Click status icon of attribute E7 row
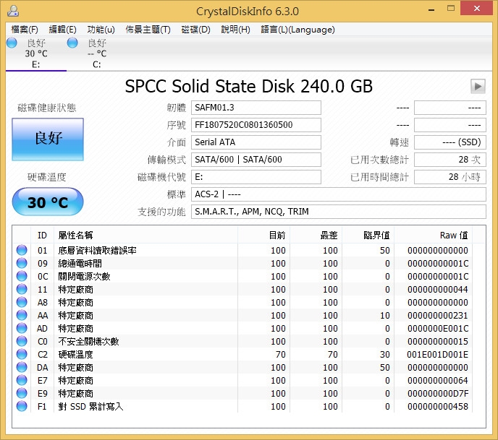Viewport: 498px width, 440px height. (x=22, y=380)
